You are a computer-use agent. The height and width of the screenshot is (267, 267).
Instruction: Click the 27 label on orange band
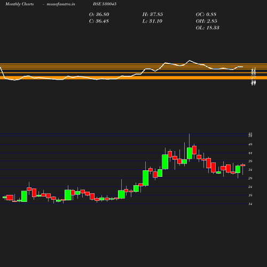254,78
